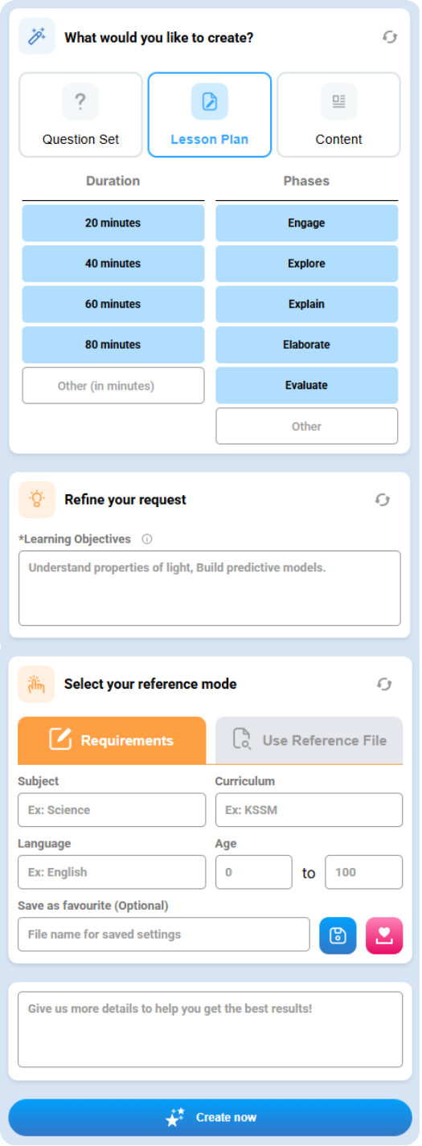The width and height of the screenshot is (422, 1146).
Task: Click the magic wand icon in the header
Action: coord(37,36)
